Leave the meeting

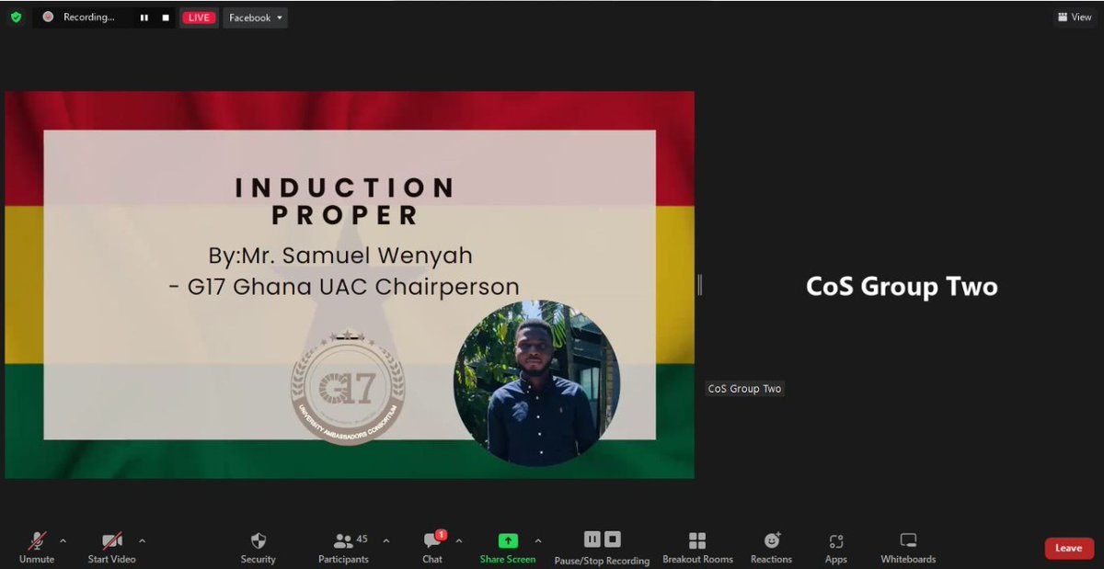coord(1069,548)
